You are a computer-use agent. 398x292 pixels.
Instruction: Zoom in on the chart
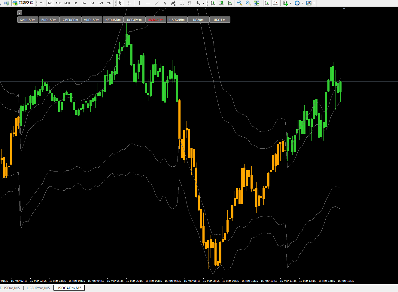tap(240, 3)
